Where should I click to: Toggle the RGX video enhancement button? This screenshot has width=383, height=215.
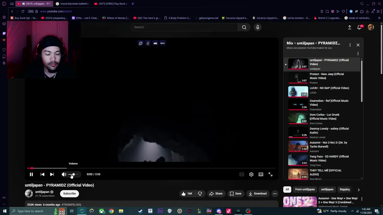162,43
